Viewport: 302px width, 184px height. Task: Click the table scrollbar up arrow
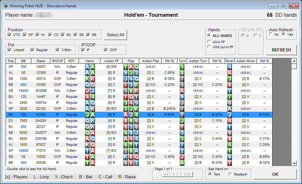(294, 61)
